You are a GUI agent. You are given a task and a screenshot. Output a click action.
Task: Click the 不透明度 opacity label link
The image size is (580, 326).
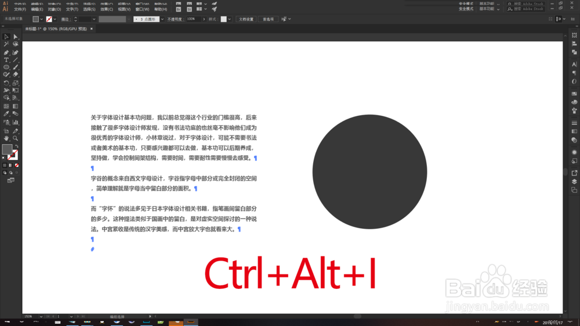pos(175,19)
